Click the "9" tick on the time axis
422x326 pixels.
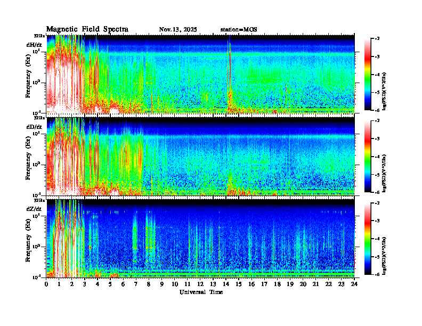click(x=162, y=284)
